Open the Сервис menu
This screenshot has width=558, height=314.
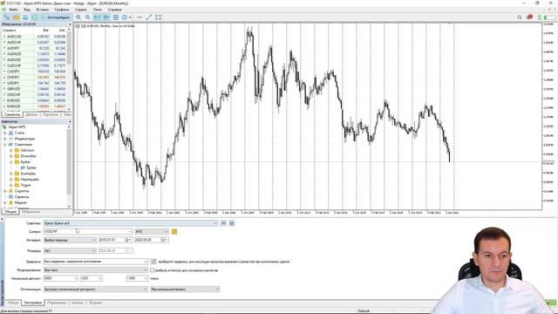[x=81, y=10]
